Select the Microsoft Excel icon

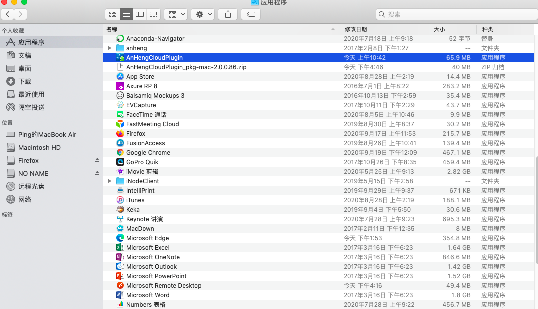click(x=120, y=247)
